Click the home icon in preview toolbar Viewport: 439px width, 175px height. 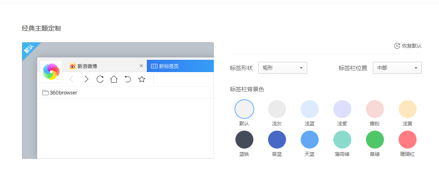pos(114,79)
